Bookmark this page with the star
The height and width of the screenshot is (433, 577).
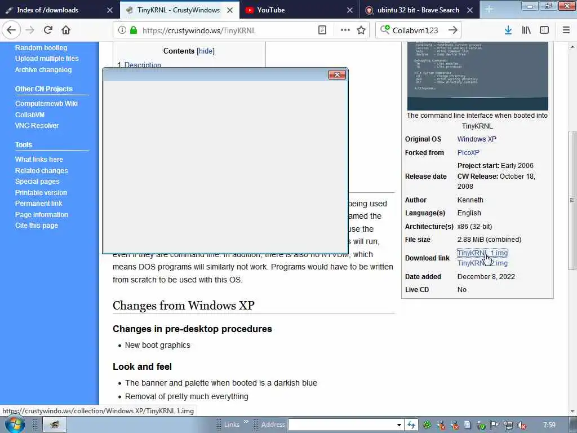361,30
